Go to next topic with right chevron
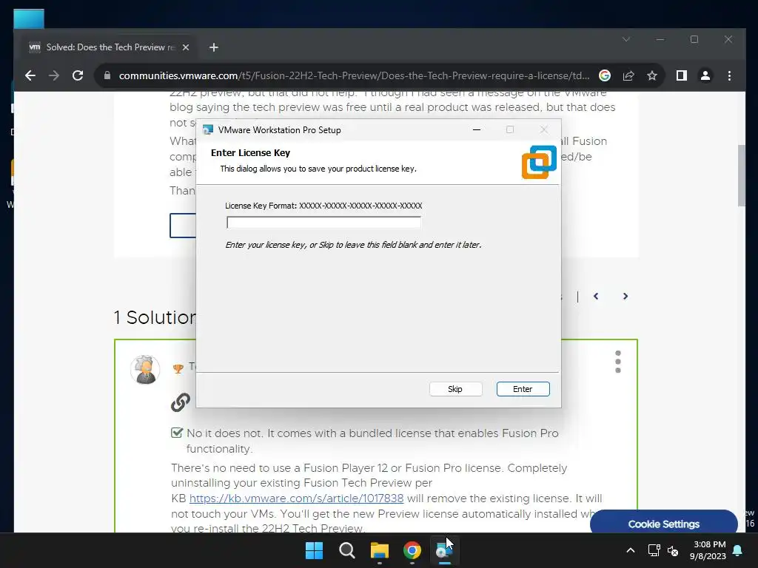Viewport: 758px width, 568px height. 625,296
